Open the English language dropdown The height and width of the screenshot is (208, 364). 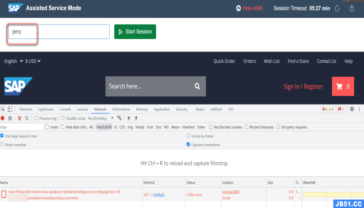[x=14, y=61]
